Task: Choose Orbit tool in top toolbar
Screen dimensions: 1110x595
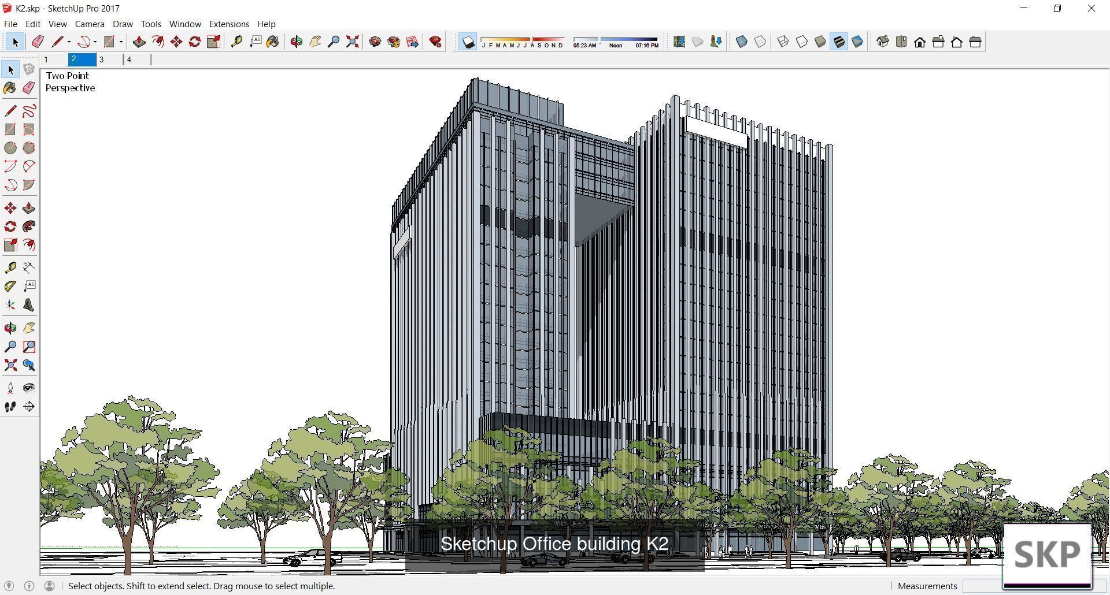Action: 297,42
